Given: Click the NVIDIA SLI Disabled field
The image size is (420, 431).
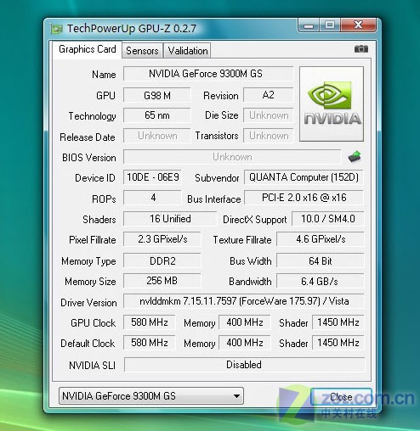Looking at the screenshot, I should point(244,365).
